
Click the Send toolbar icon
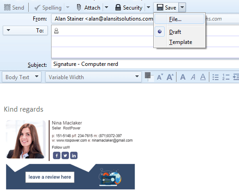(14, 8)
